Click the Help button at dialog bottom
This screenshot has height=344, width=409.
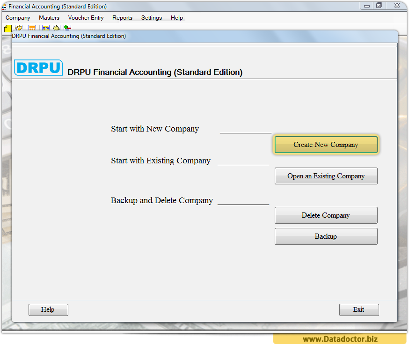(x=48, y=309)
